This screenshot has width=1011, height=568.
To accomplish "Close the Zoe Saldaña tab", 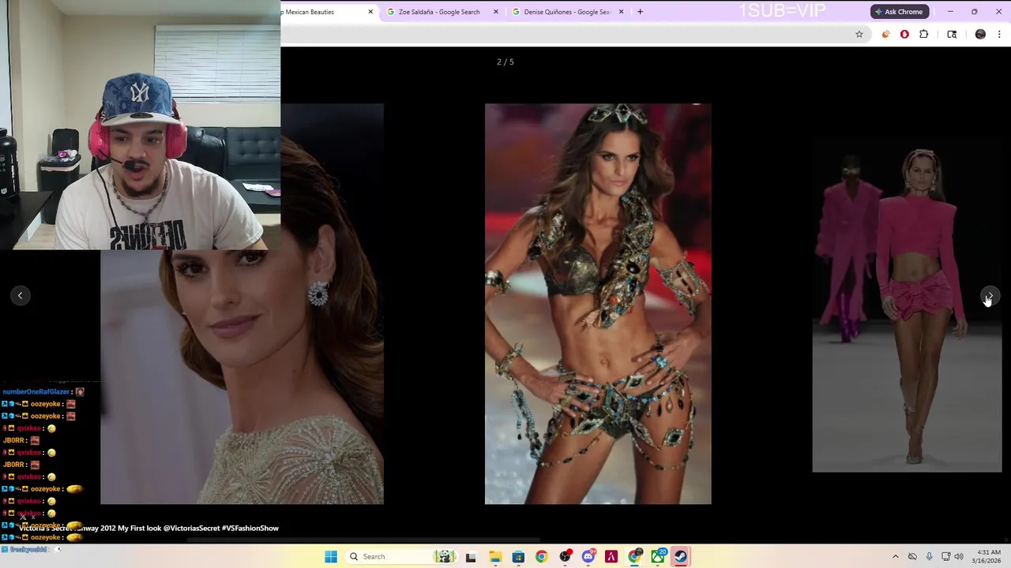I will coord(496,12).
